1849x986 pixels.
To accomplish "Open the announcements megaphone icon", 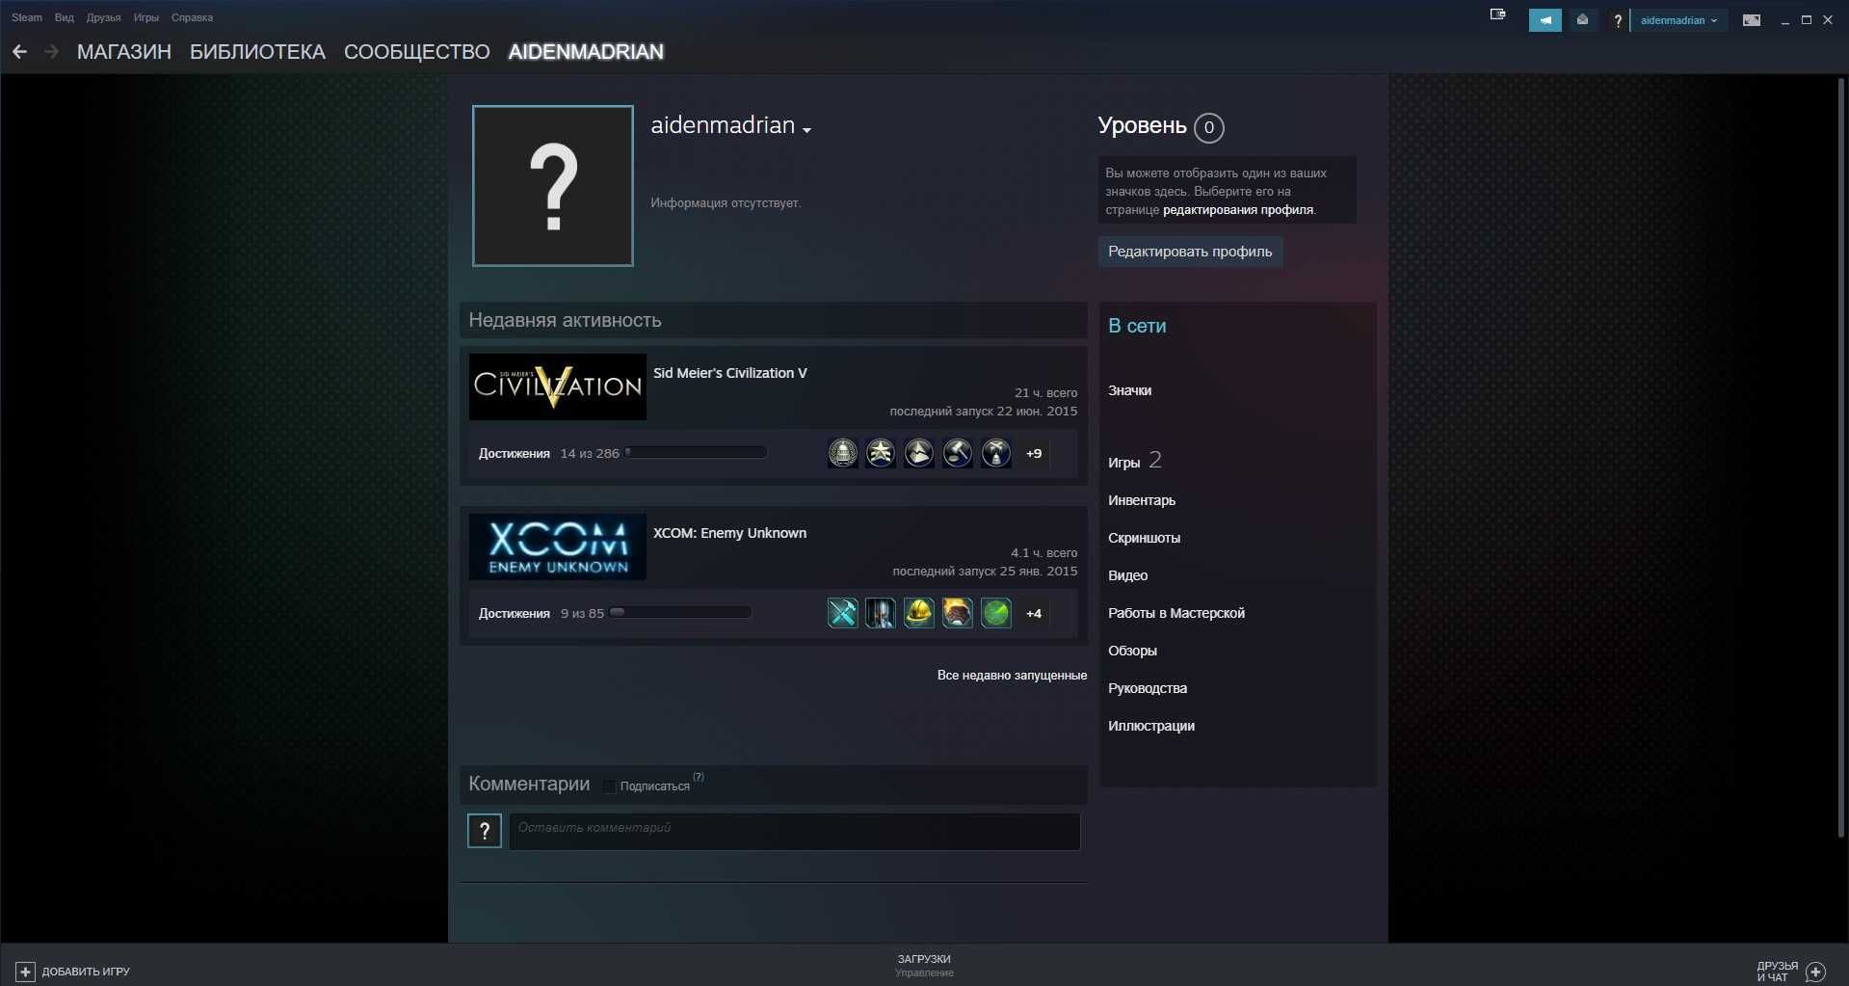I will (1545, 20).
